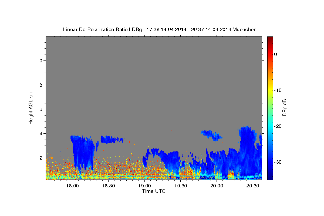Click the dark blue bottom of colorbar
The image size is (324, 216).
tap(270, 178)
